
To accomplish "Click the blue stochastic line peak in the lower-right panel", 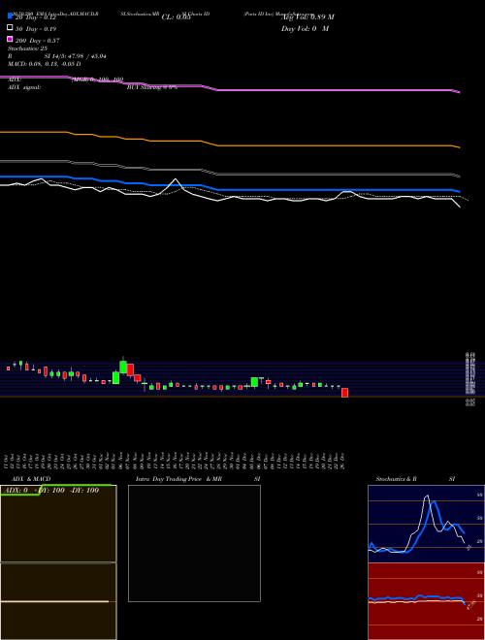I will click(x=434, y=502).
